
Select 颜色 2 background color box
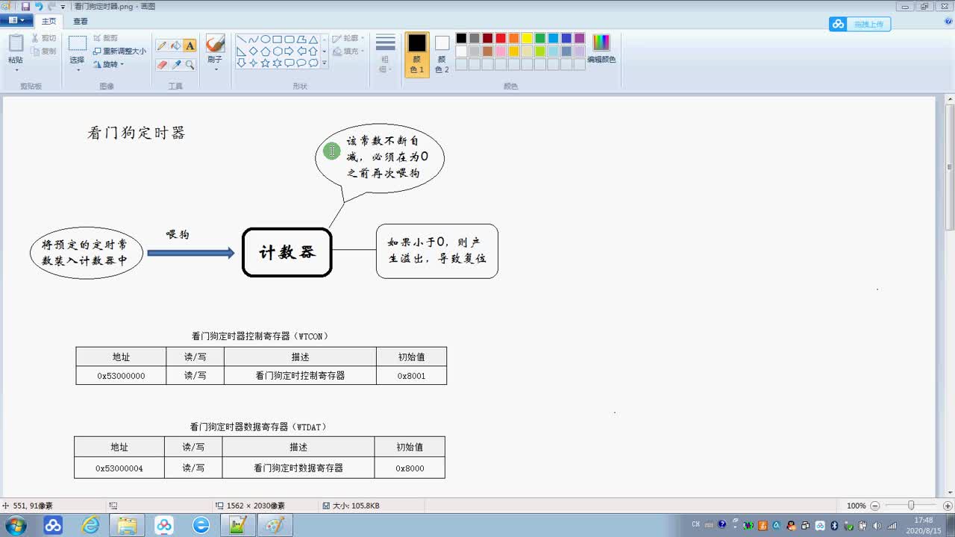442,54
